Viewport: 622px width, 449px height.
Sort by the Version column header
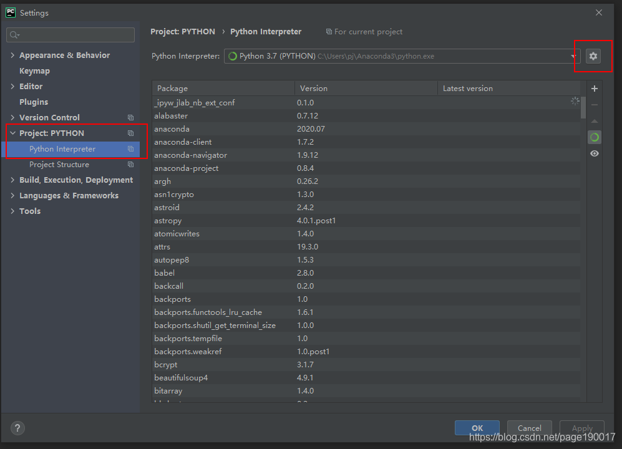point(366,89)
